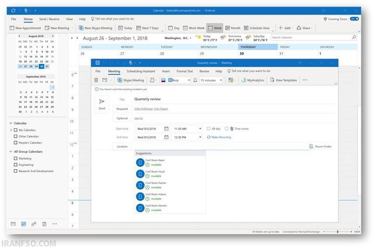Screen dimensions: 374x247
Task: Start a New Skype Meeting
Action: pyautogui.click(x=95, y=28)
